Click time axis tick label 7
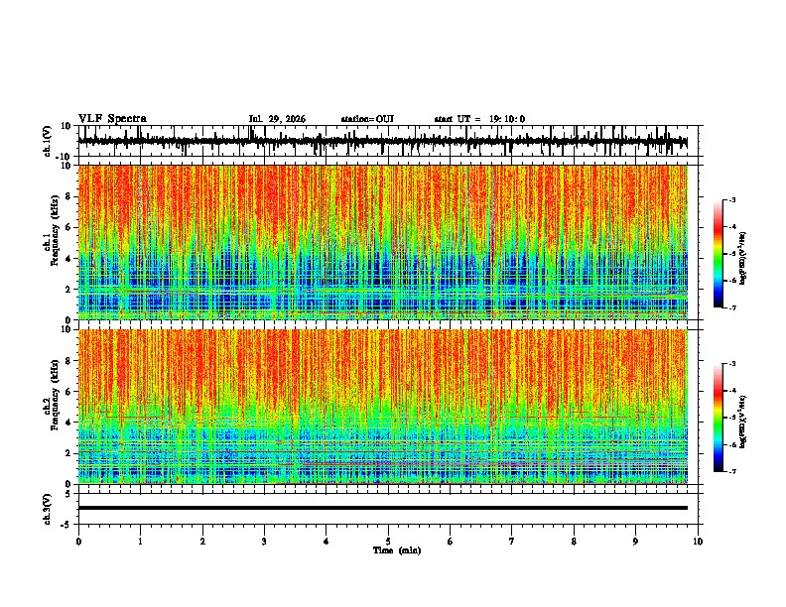 (x=512, y=542)
